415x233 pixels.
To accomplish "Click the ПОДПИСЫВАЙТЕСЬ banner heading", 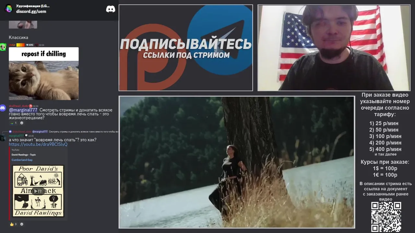I will coord(186,44).
